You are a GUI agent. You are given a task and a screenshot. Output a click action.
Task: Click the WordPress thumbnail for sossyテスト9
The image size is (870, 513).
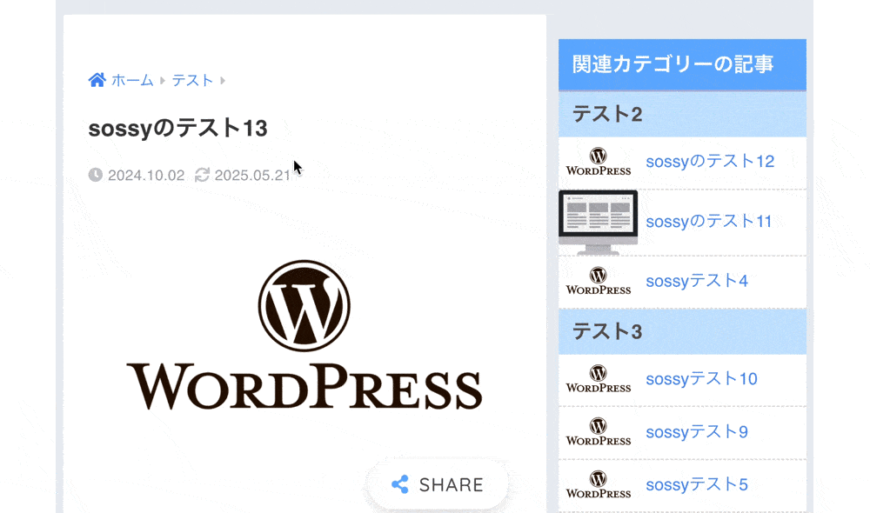(599, 432)
